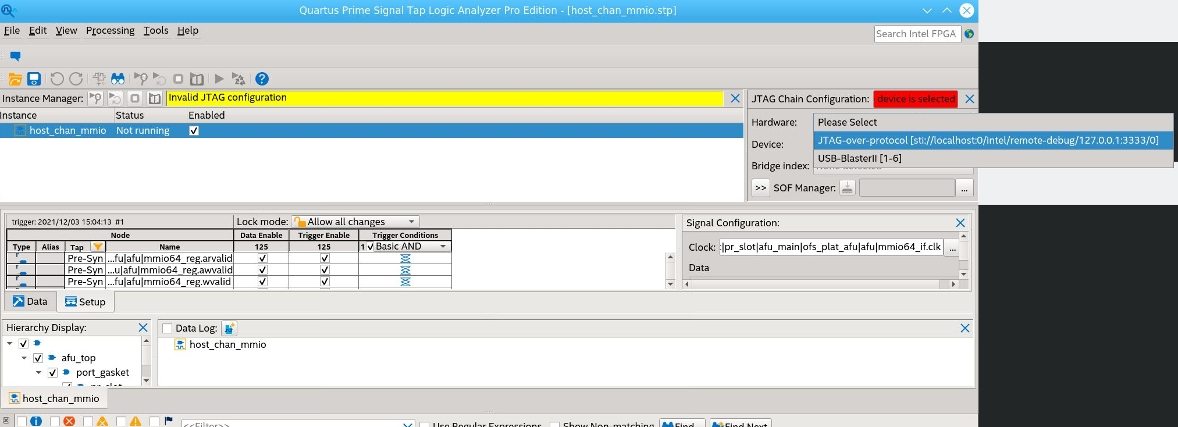1178x427 pixels.
Task: Toggle the port_gasket hierarchy checkbox
Action: coord(52,372)
